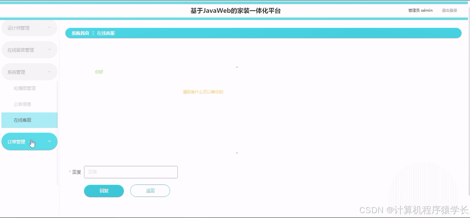Click the 你好 chat message bubble
This screenshot has width=470, height=218.
click(x=99, y=72)
